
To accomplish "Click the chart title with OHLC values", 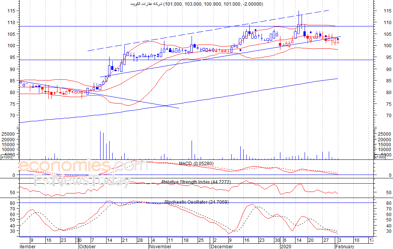I will coord(197,4).
